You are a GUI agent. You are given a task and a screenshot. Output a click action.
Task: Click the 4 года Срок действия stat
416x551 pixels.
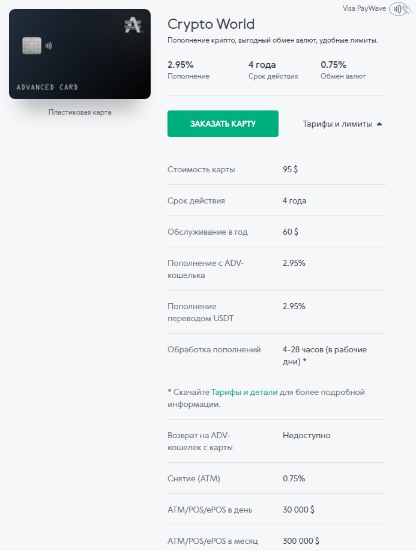pos(273,70)
